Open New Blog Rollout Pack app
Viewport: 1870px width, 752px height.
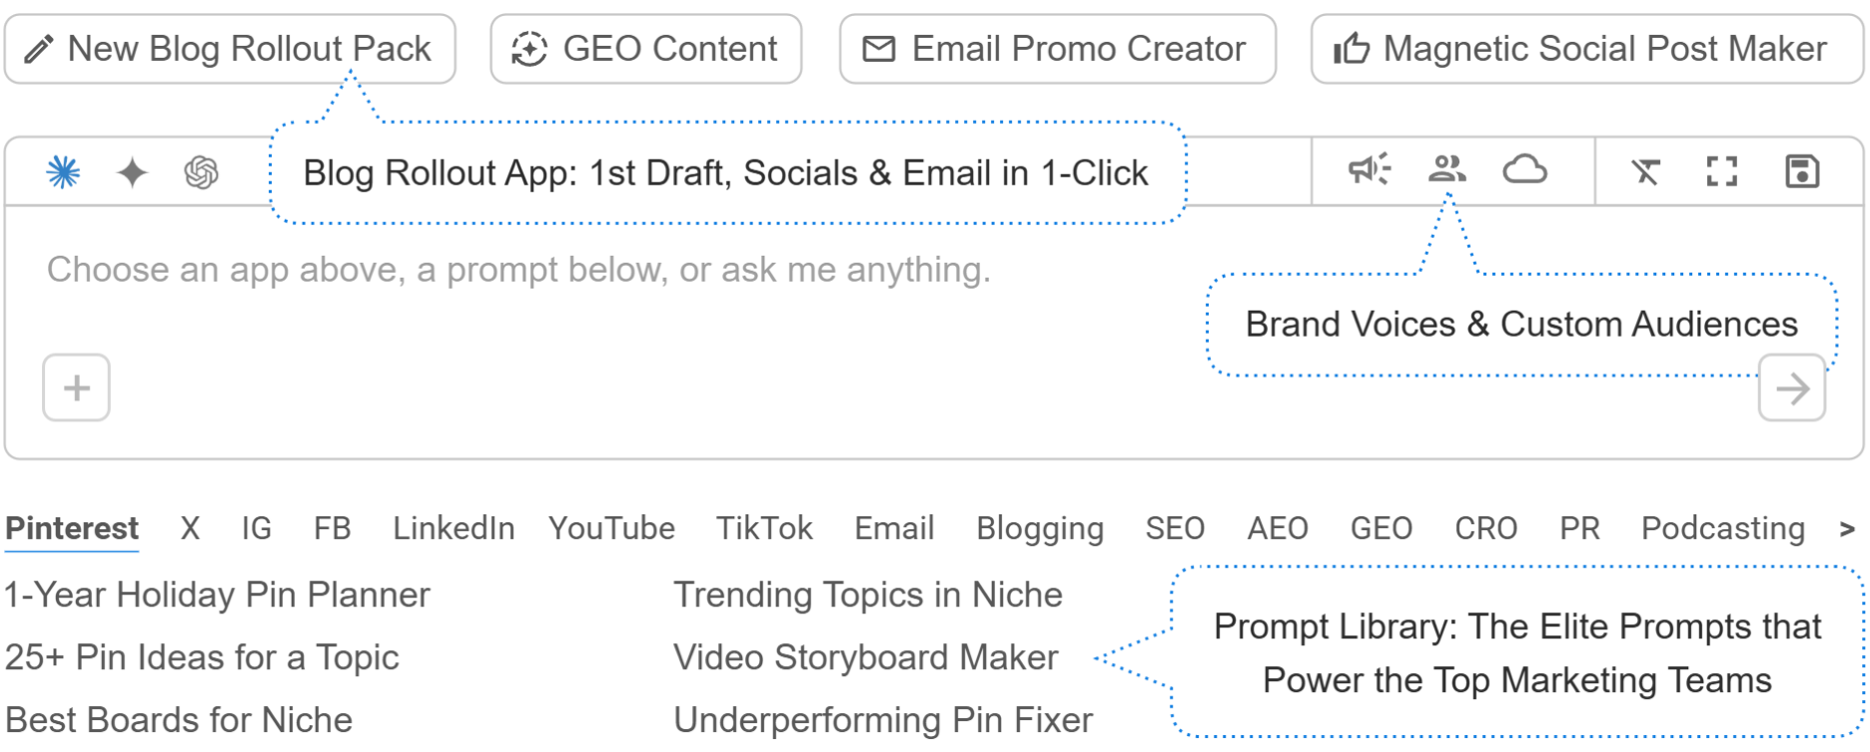click(230, 49)
